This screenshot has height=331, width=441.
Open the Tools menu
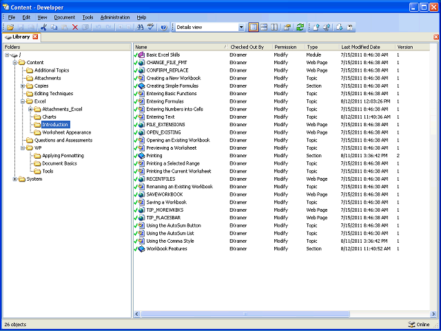88,17
